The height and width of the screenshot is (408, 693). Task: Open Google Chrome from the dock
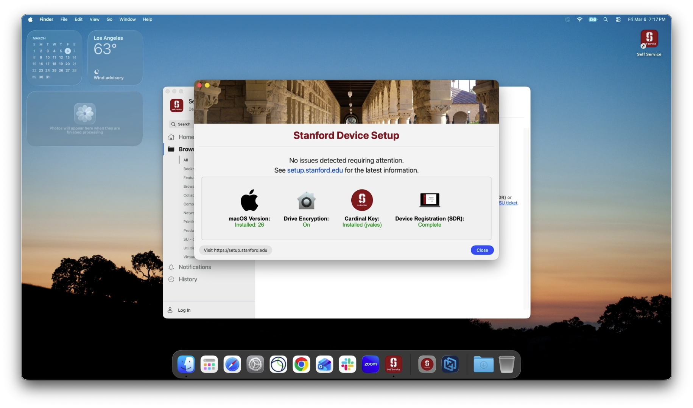click(301, 364)
